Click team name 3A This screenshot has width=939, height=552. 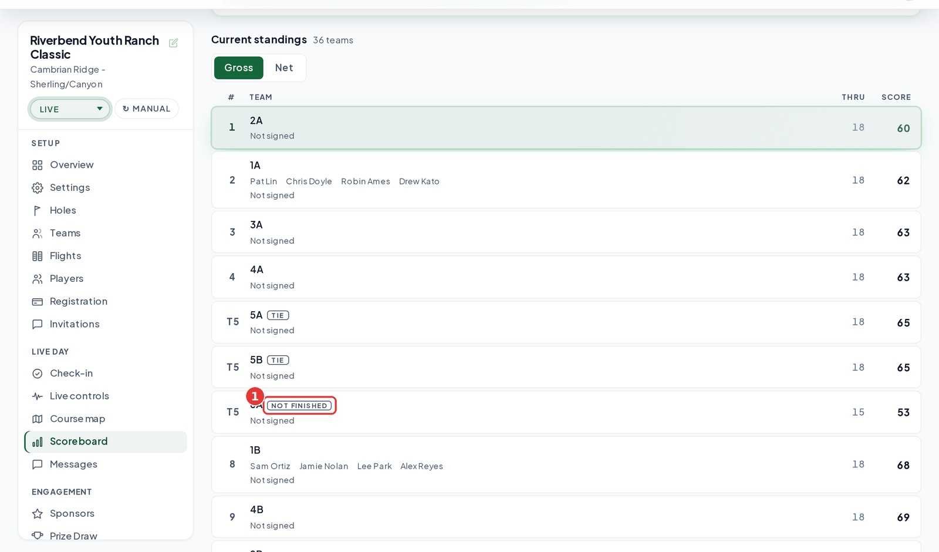click(x=256, y=225)
